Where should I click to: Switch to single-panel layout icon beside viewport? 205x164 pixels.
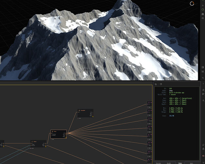click(x=203, y=67)
